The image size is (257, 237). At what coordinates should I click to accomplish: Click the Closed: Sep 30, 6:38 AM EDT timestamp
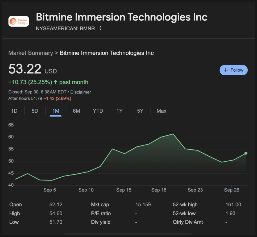(x=37, y=92)
